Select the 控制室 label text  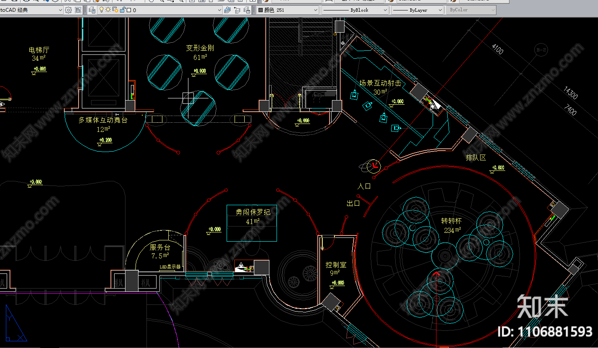point(336,265)
